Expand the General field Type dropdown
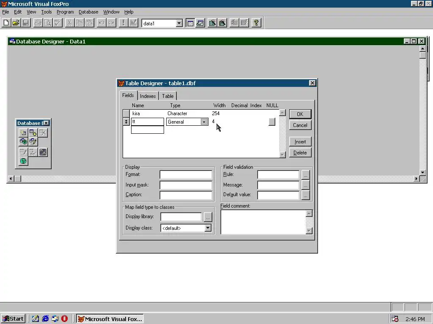The image size is (433, 324). point(204,122)
